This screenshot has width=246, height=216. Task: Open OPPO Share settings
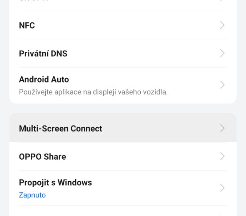[42, 157]
